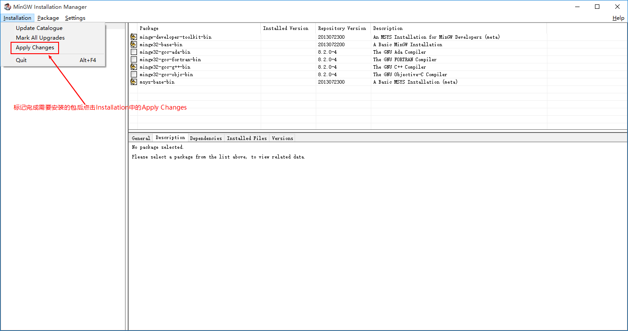Switch to the Description tab
The height and width of the screenshot is (331, 628).
[x=170, y=138]
